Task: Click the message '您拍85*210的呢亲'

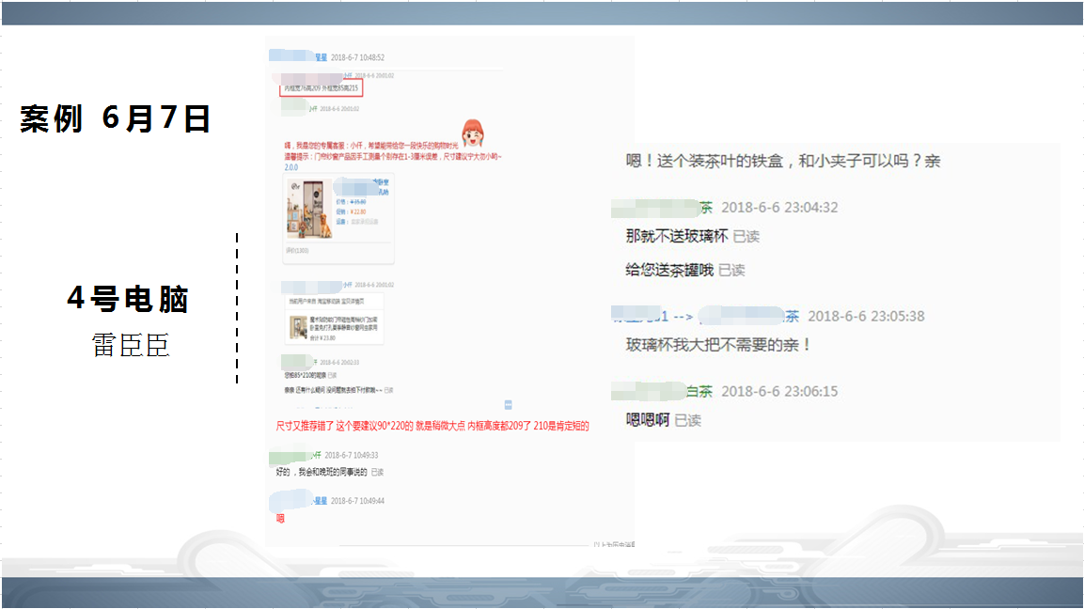Action: pos(305,375)
